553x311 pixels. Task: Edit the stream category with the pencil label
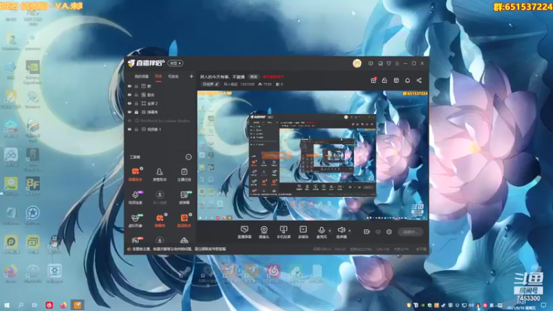coord(211,84)
